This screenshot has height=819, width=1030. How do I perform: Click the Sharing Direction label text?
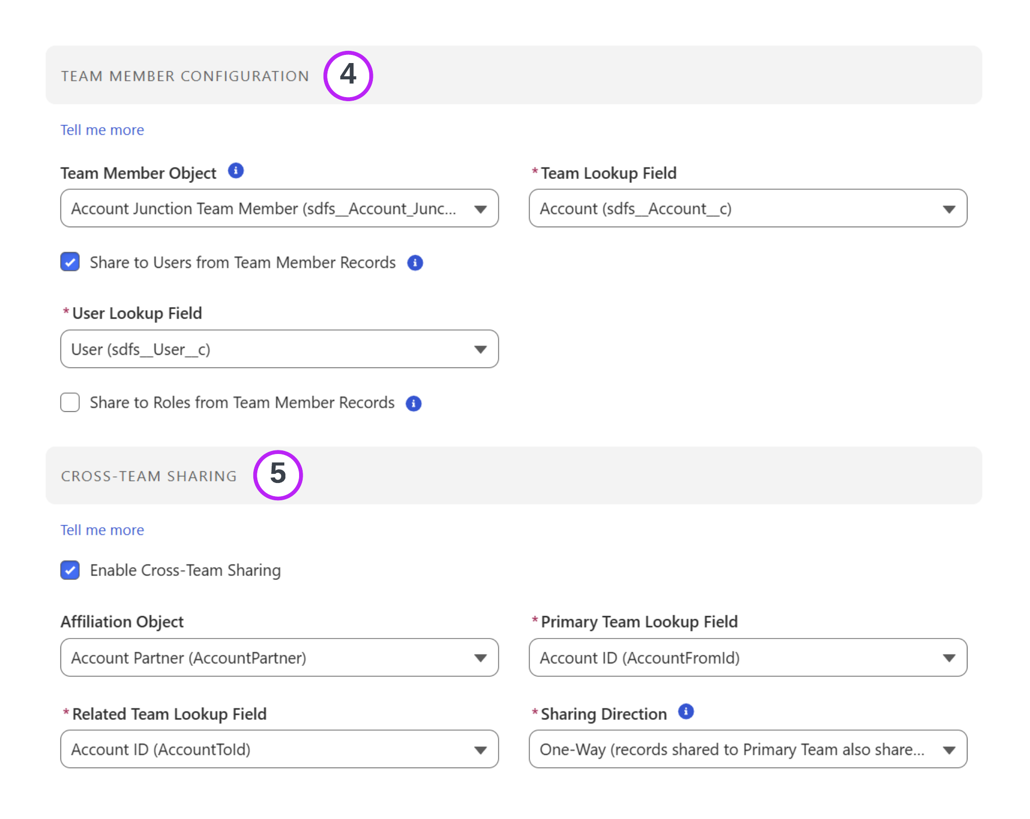coord(604,714)
